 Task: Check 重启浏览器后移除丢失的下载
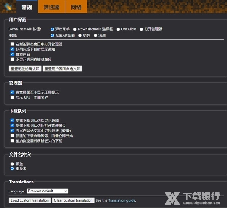(12, 141)
